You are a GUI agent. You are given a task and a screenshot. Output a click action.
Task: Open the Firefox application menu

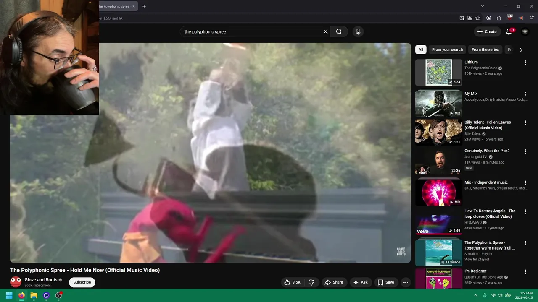(x=531, y=18)
